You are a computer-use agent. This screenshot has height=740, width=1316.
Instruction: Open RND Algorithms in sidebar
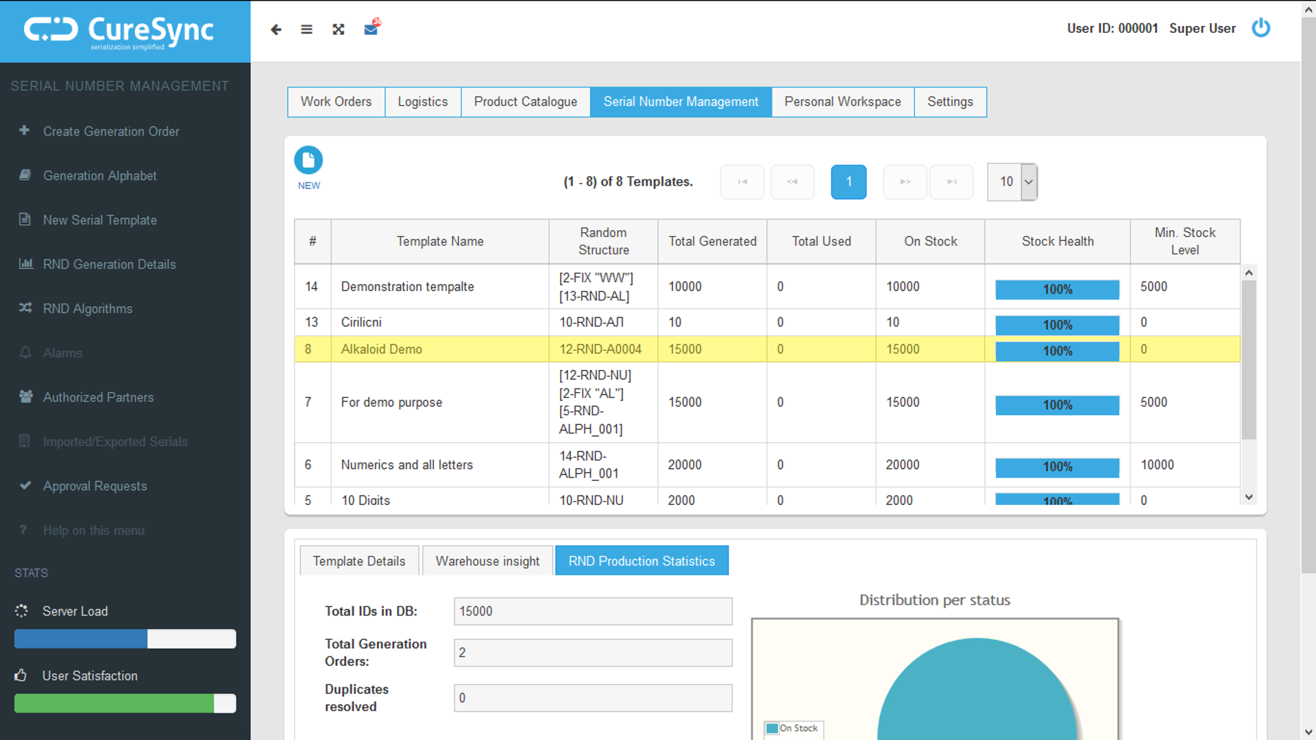(88, 308)
